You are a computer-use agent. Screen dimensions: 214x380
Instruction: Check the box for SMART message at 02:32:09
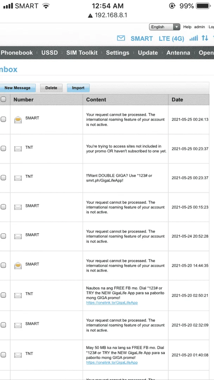(x=3, y=325)
